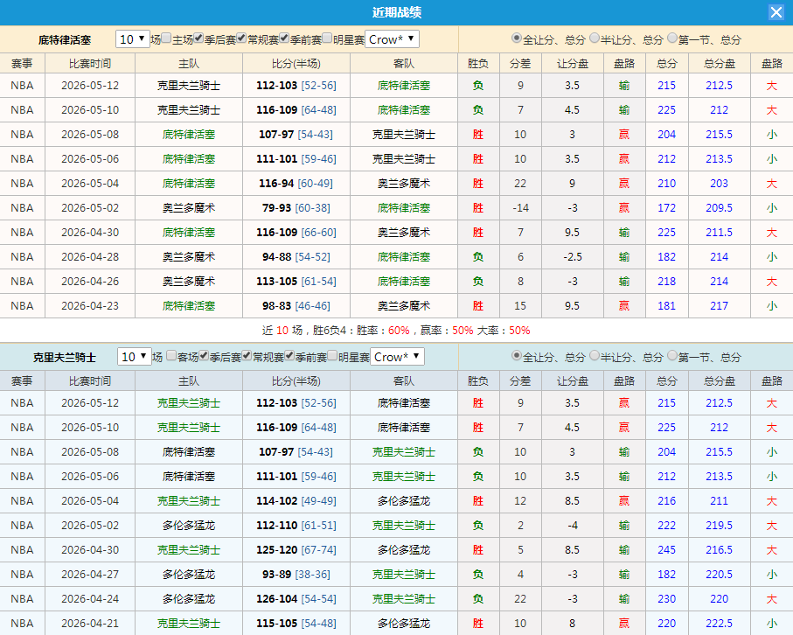Click score 93-89 [38-36]

(x=296, y=575)
